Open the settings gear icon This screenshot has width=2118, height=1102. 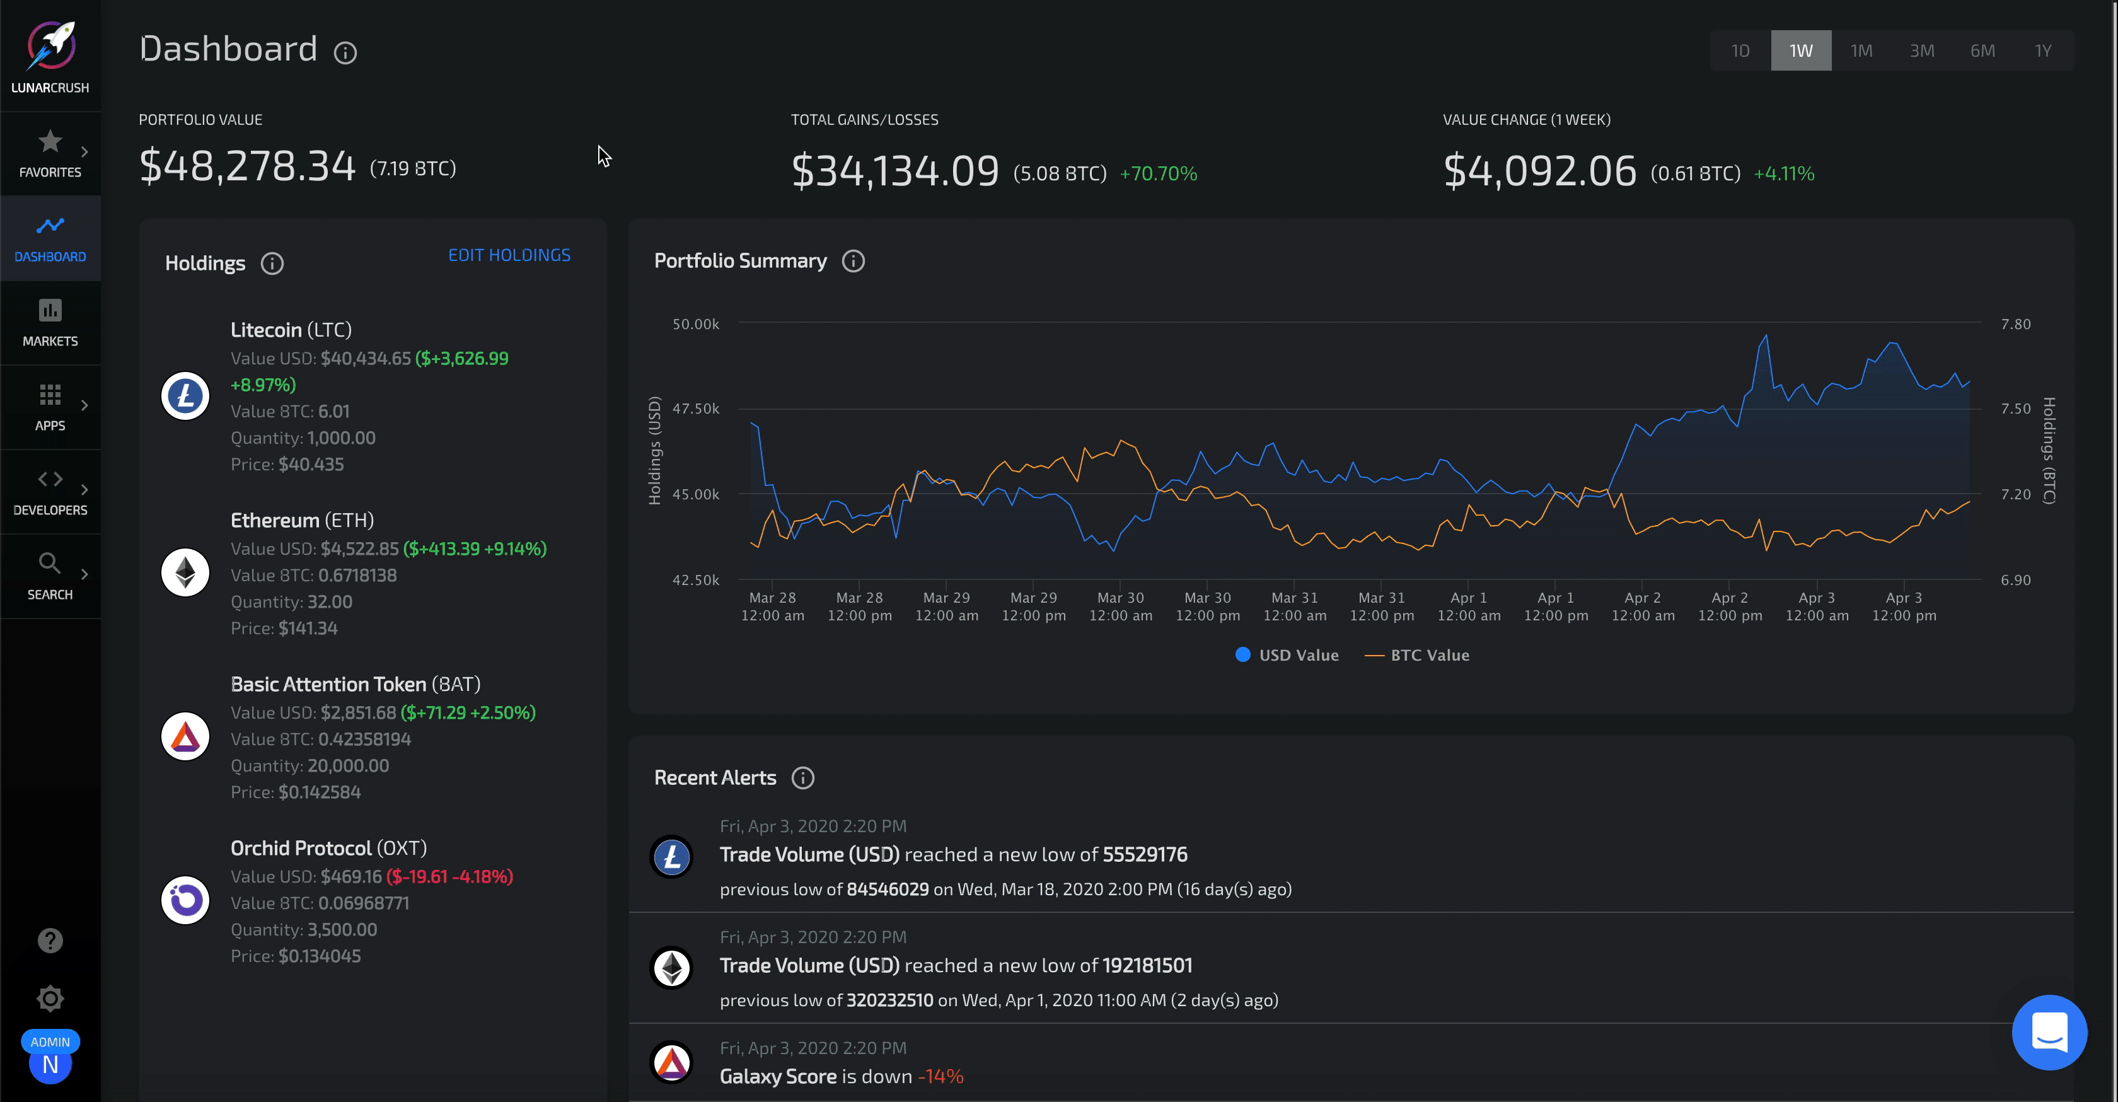pos(50,999)
